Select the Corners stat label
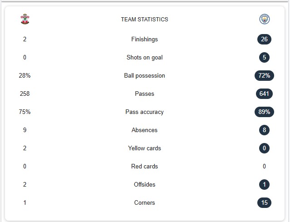290x222 pixels. pos(144,202)
